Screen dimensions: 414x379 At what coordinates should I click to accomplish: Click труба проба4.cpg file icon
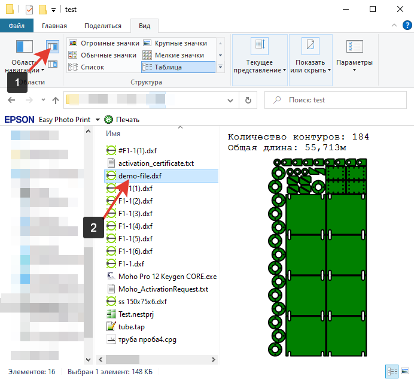(x=111, y=339)
